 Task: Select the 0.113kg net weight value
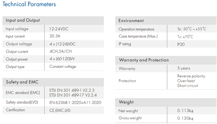[185, 111]
